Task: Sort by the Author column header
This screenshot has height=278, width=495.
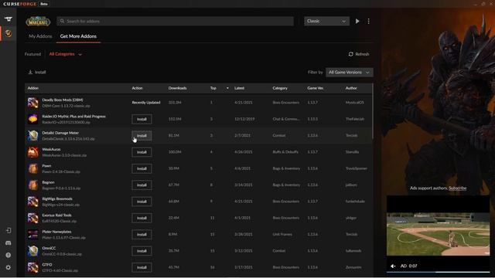Action: pos(351,88)
